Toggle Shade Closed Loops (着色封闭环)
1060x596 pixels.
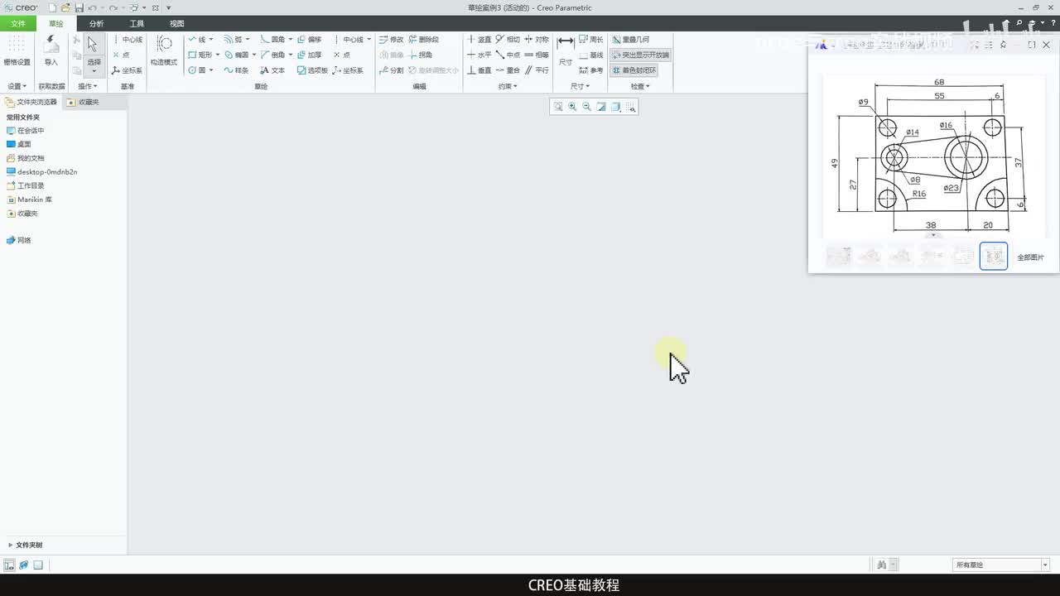pos(634,70)
